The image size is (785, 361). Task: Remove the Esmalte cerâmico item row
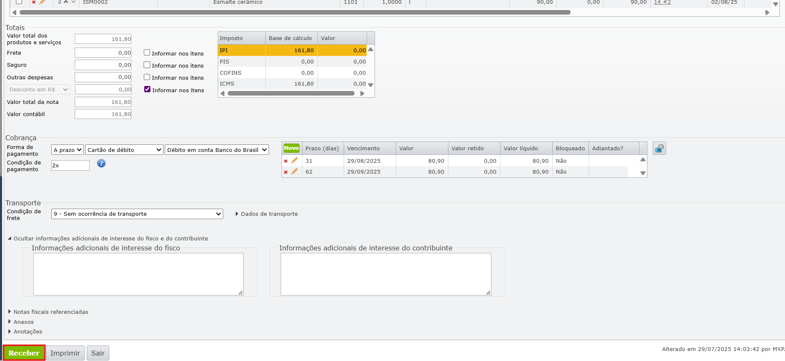(x=34, y=2)
